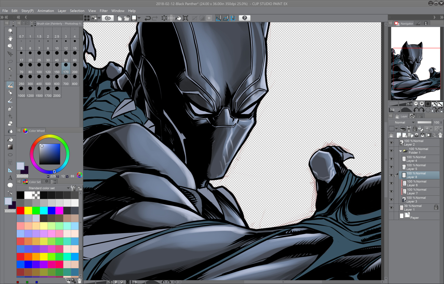Click the New document icon
444x284 pixels.
point(120,18)
